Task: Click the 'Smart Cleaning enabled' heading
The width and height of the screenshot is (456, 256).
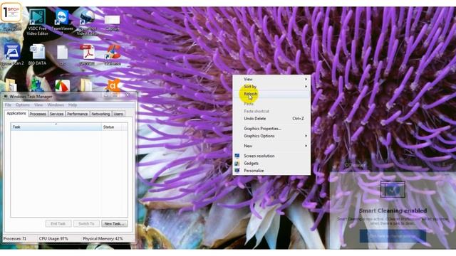Action: pyautogui.click(x=393, y=210)
